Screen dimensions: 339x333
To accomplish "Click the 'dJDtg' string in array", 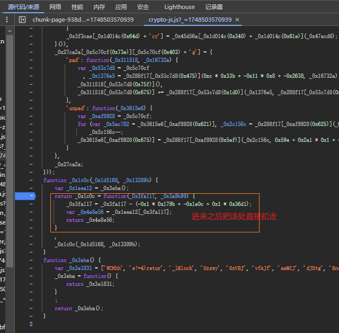I will point(313,268).
